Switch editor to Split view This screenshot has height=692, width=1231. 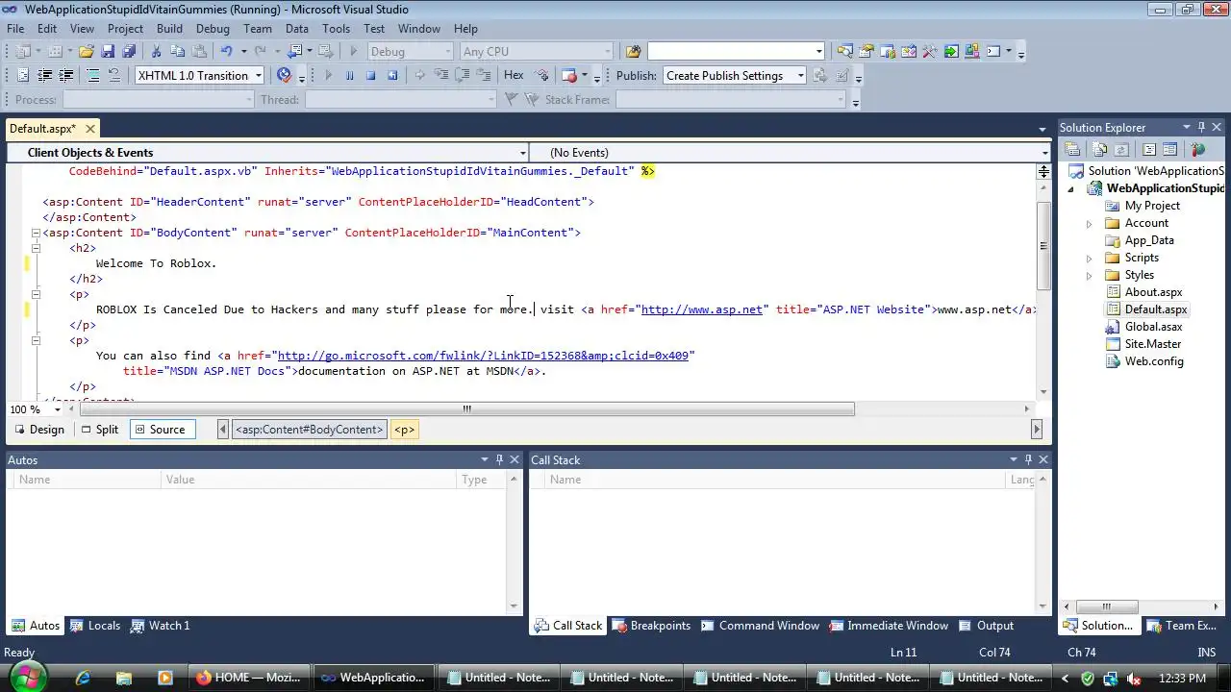click(100, 430)
